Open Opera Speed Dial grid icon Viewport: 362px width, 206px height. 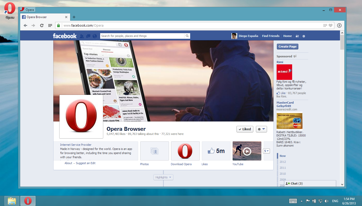(x=50, y=25)
